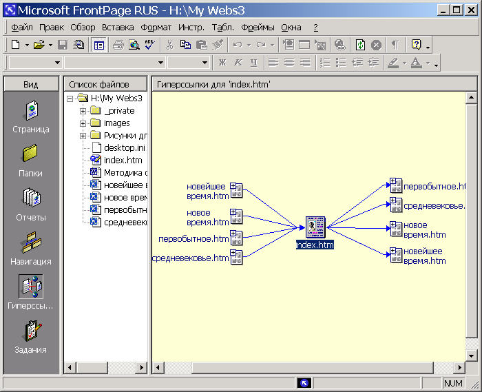The width and height of the screenshot is (482, 392).
Task: Open the Формат menu
Action: pos(156,28)
